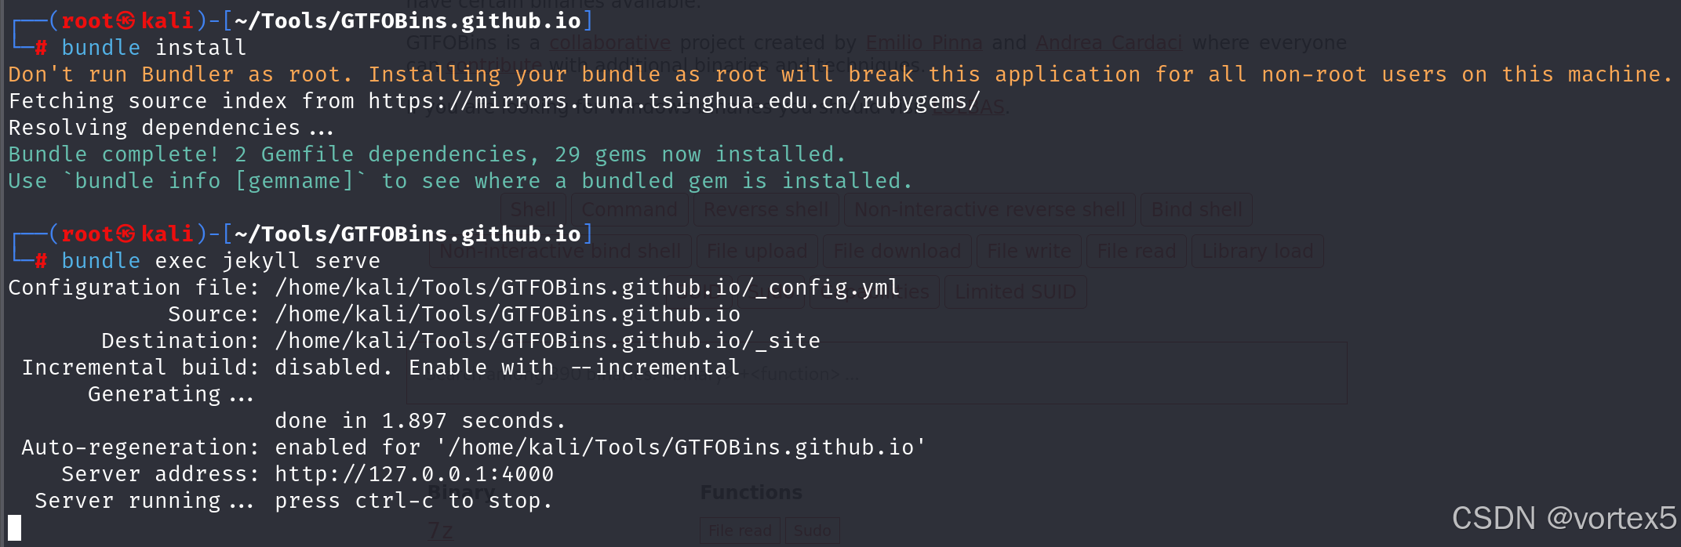Focus the function search field in background page
Screen dimensions: 1681x547
click(x=877, y=373)
